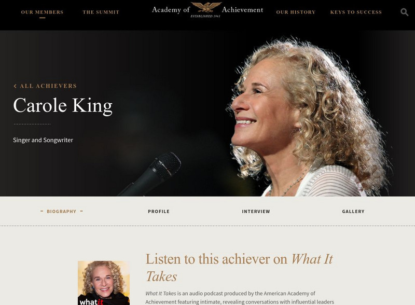Image resolution: width=415 pixels, height=305 pixels.
Task: Switch to the Biography tab
Action: [61, 212]
